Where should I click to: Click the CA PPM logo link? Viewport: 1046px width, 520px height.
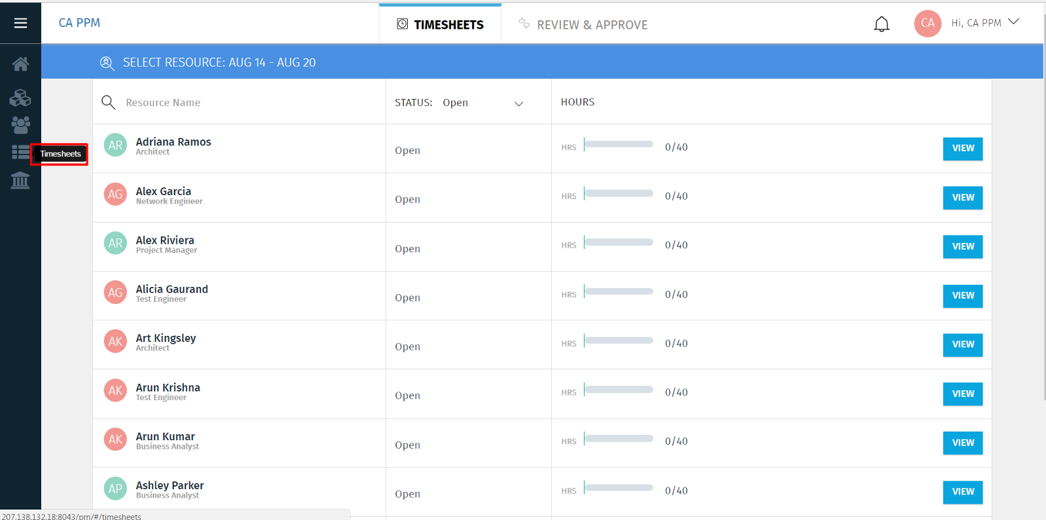tap(79, 23)
